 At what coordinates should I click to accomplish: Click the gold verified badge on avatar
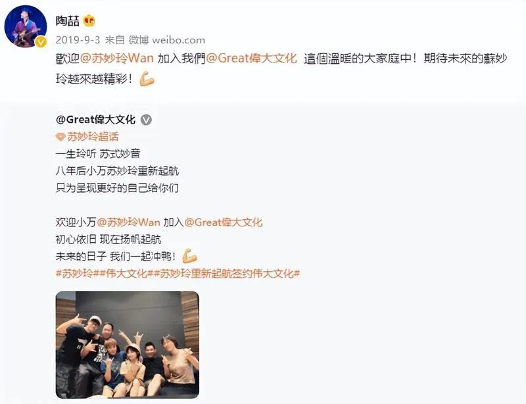click(41, 42)
